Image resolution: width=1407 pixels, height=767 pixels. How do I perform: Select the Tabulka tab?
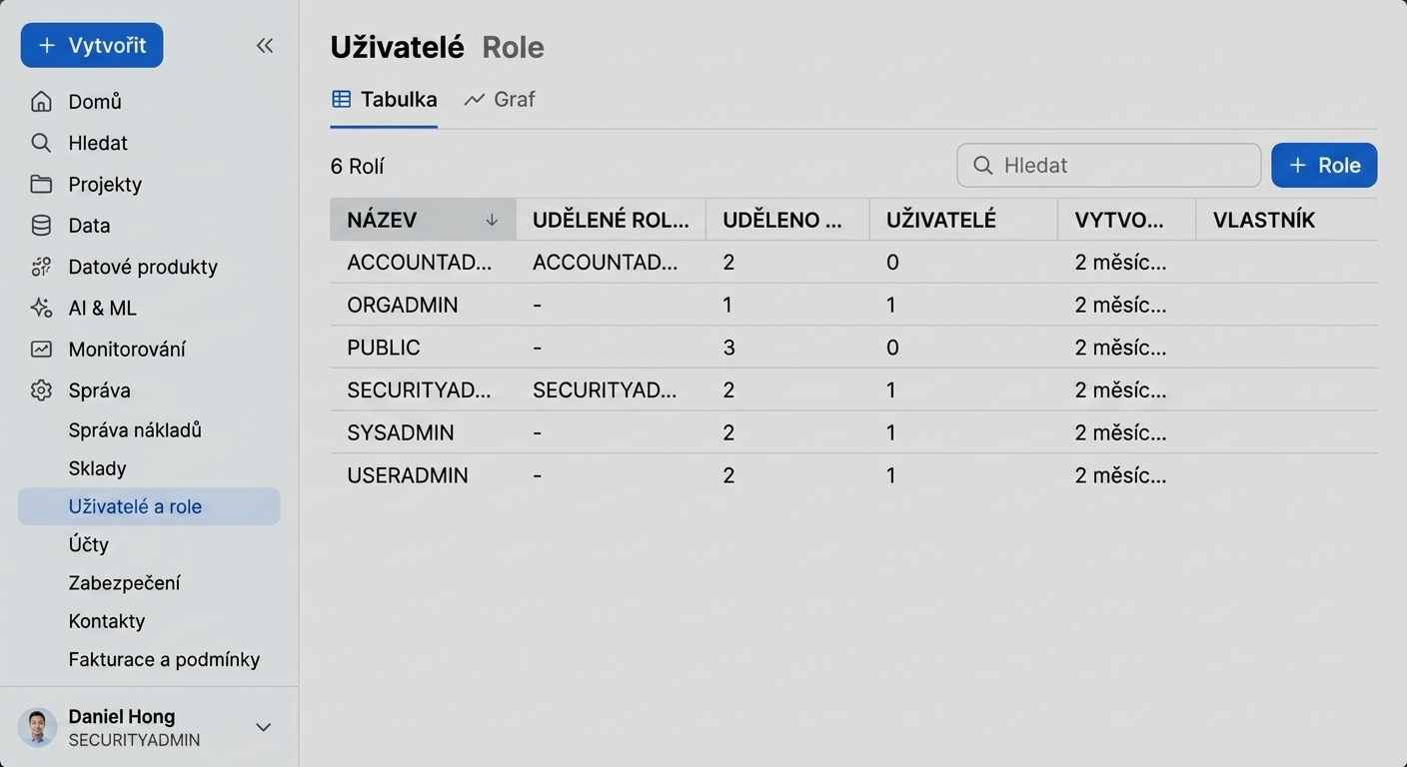(384, 99)
